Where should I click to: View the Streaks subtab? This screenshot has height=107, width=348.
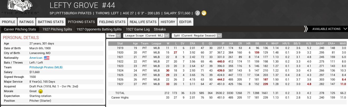tap(160, 29)
